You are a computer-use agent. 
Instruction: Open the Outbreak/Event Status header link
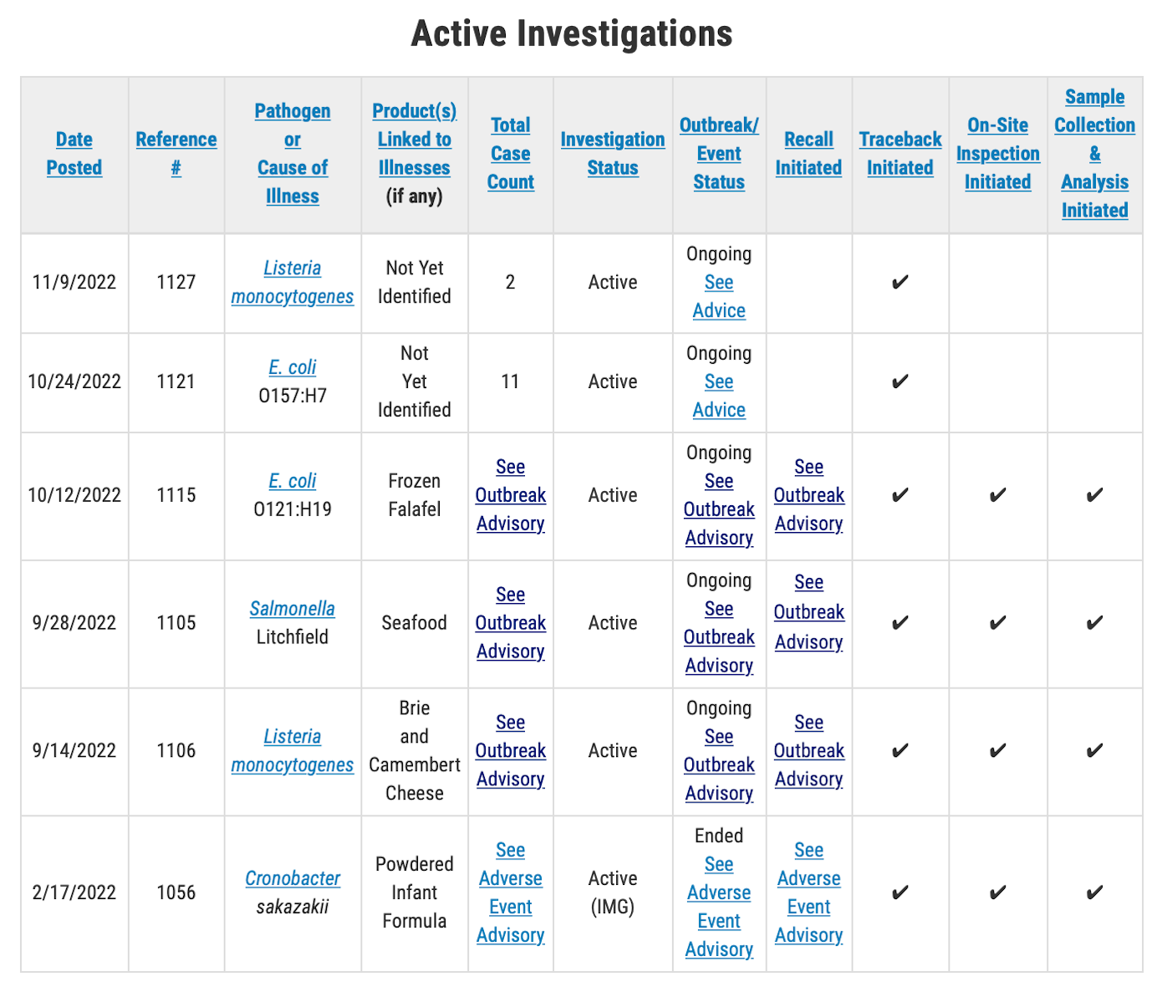[x=718, y=154]
